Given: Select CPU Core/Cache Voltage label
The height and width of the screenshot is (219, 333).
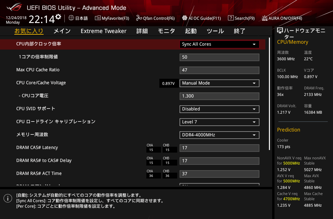Looking at the screenshot, I should 41,83.
